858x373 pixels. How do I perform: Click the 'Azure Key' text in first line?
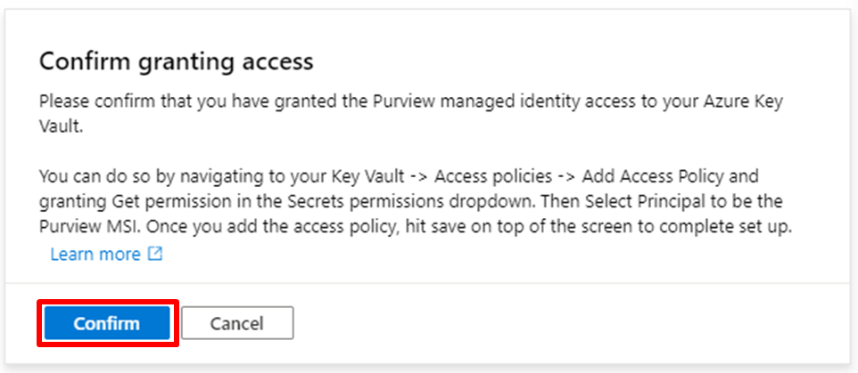740,102
